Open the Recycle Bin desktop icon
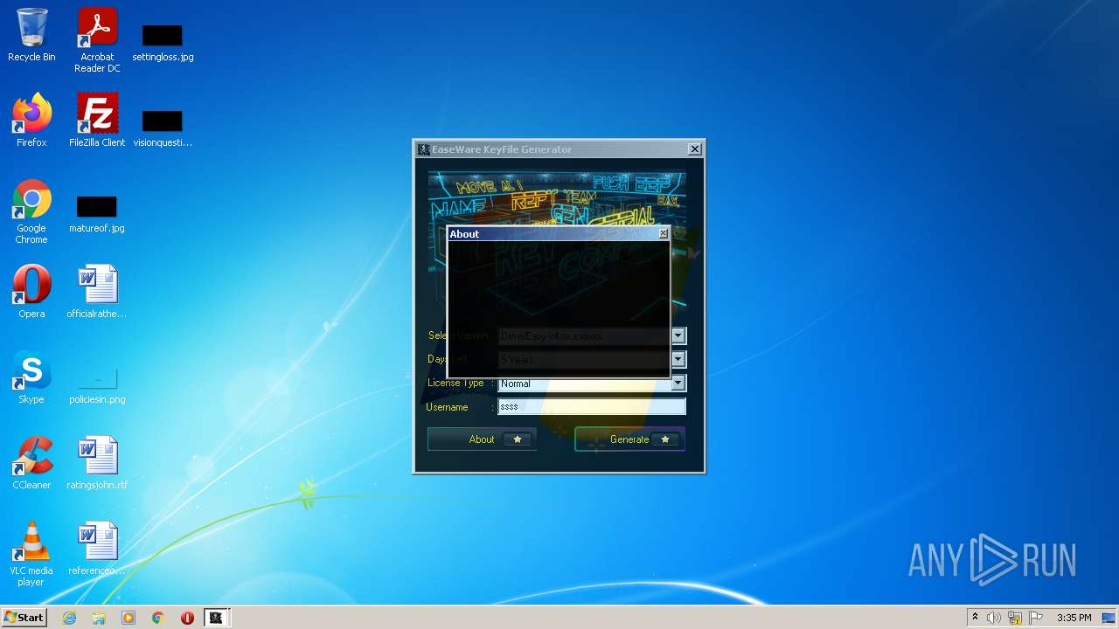 pyautogui.click(x=31, y=36)
